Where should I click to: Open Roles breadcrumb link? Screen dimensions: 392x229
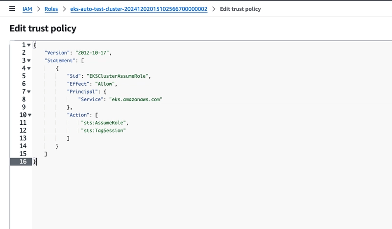(51, 9)
